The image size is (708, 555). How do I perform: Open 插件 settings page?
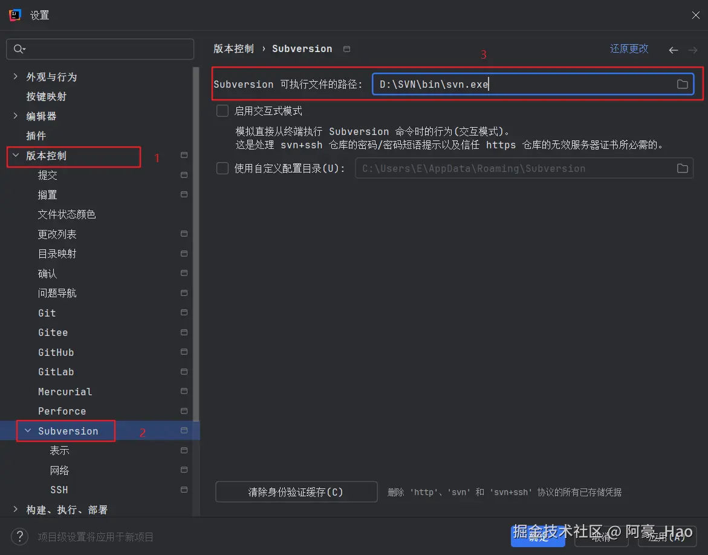(36, 136)
